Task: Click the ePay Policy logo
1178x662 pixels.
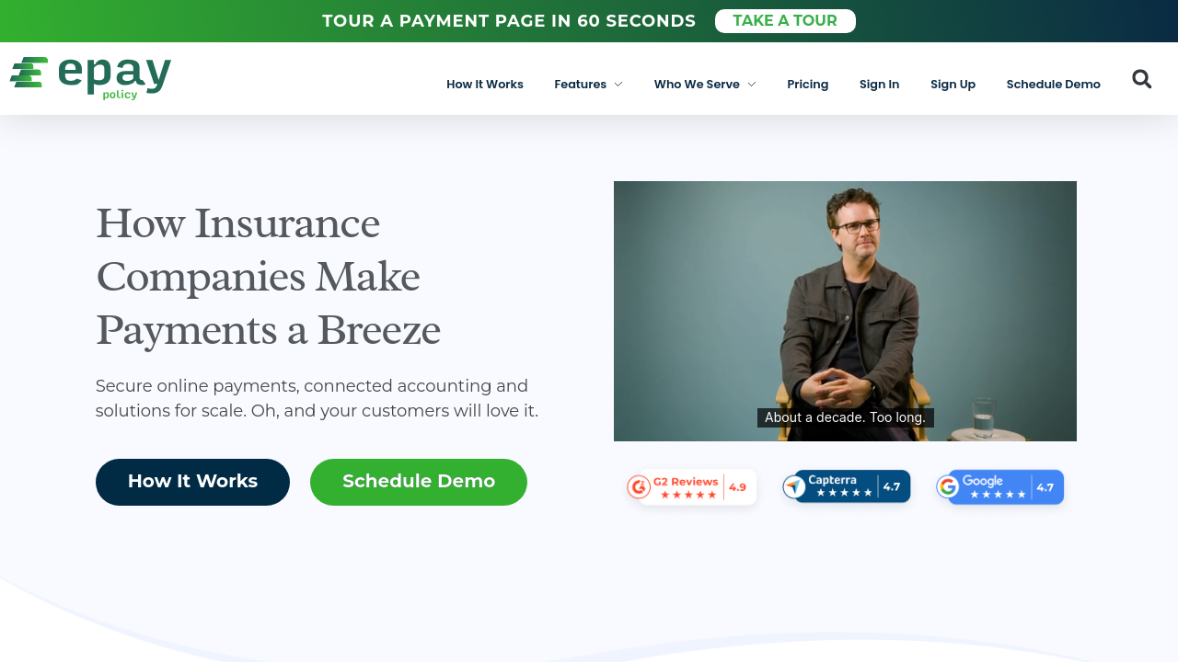Action: click(x=90, y=78)
